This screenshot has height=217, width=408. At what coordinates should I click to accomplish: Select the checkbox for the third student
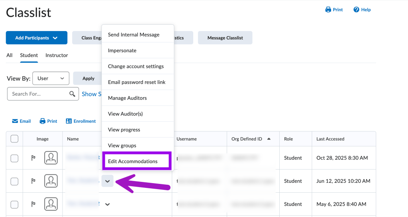14,204
